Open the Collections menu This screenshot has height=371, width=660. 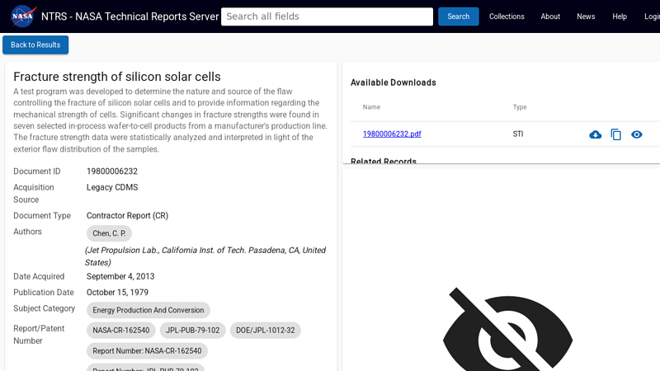coord(507,16)
